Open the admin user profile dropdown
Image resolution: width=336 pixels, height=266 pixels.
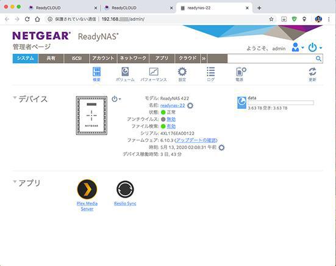tap(298, 47)
